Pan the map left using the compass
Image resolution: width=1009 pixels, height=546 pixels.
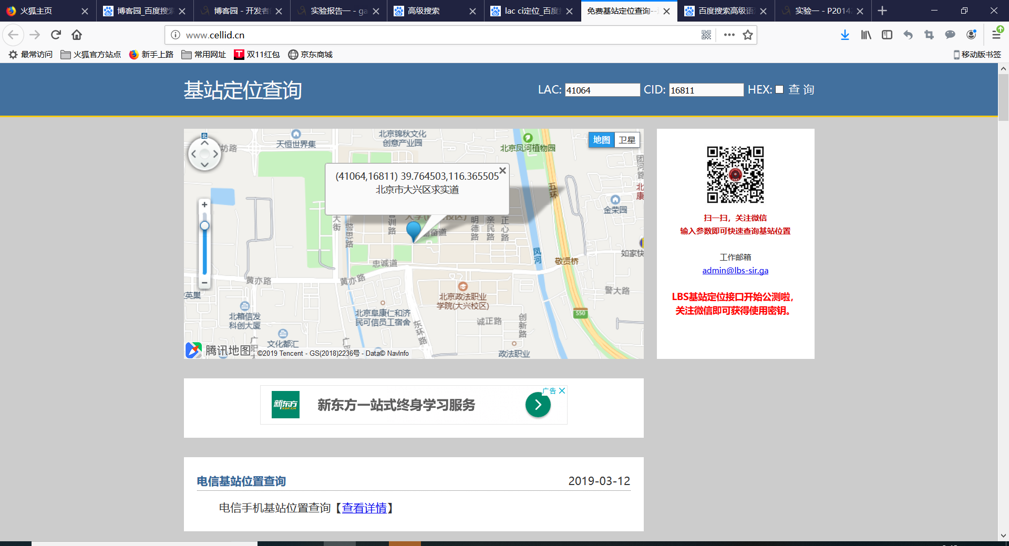[x=194, y=154]
